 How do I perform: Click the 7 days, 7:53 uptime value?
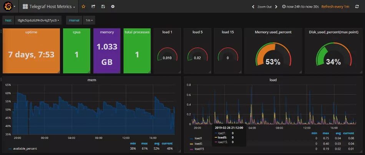pos(31,54)
